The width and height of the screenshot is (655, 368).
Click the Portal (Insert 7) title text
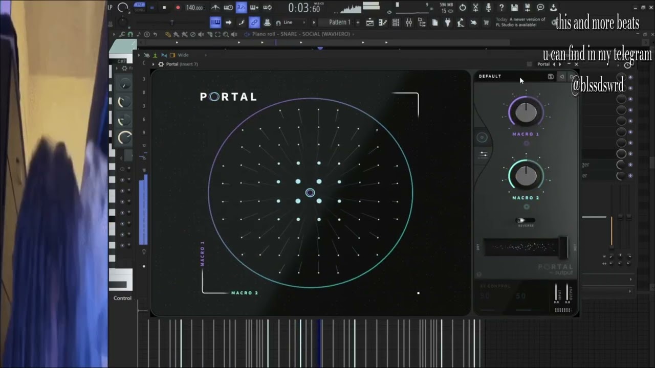182,64
